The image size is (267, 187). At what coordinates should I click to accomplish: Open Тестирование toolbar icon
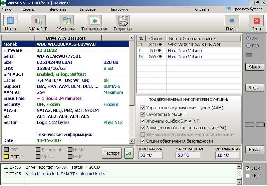pos(95,21)
